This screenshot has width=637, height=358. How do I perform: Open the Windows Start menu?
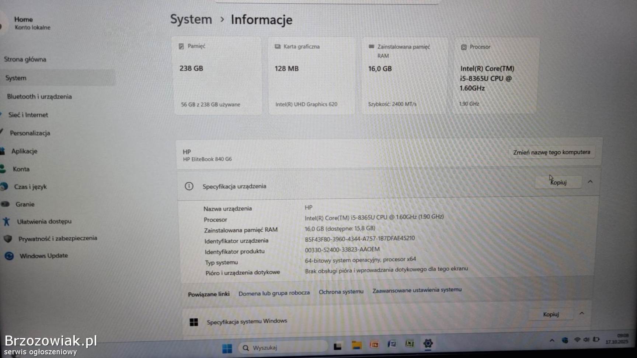[227, 348]
